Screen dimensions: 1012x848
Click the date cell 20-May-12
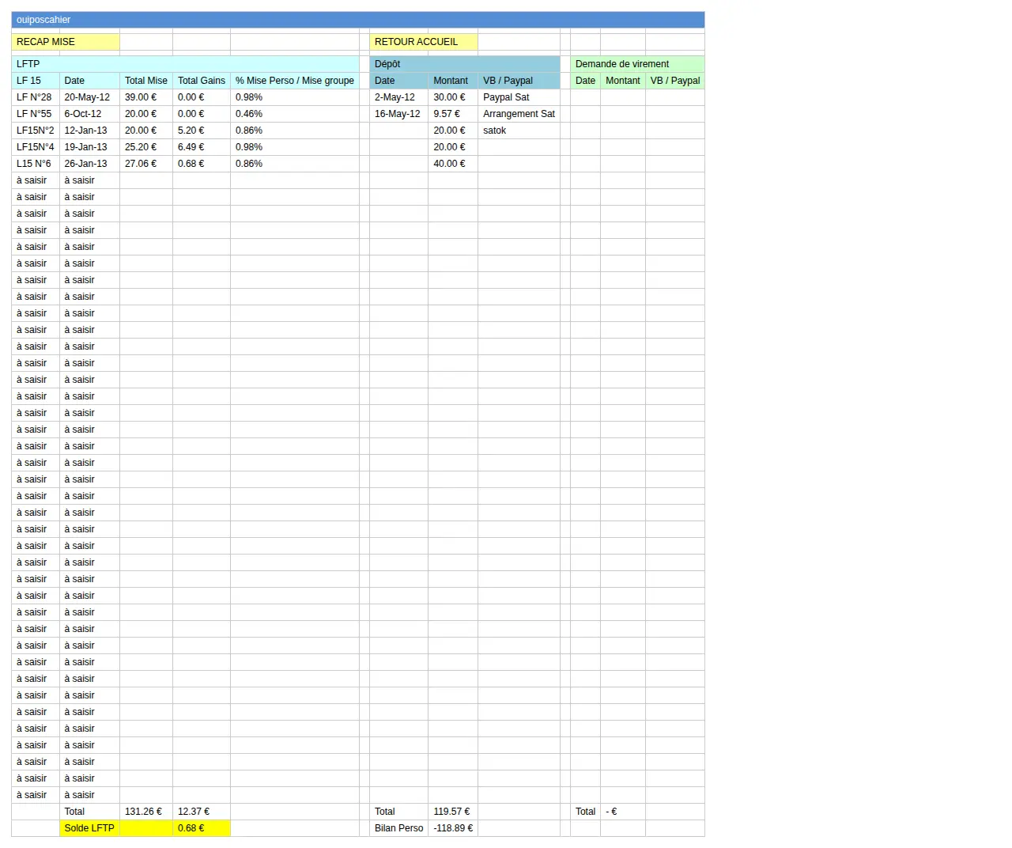click(x=89, y=97)
